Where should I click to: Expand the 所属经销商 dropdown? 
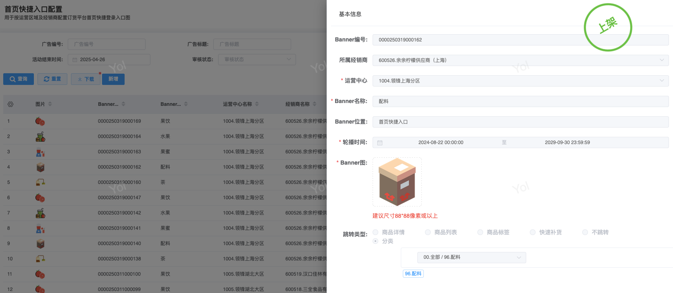coord(520,60)
